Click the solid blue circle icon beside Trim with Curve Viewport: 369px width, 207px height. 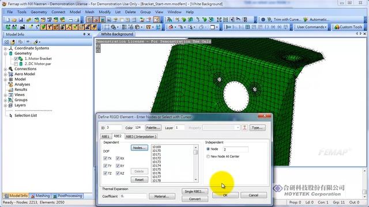(263, 20)
